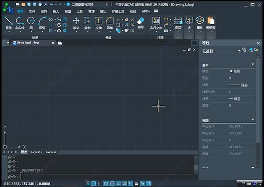Click the 复制 copy tool
Screen dimensions: 264x187
click(x=88, y=23)
